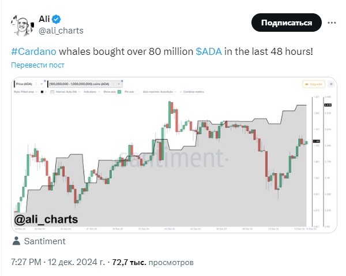Screen dimensions: 346x276
Task: Expand the Indicators dropdown
Action: point(92,92)
